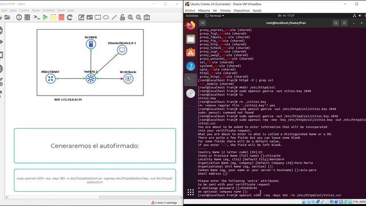Stop all nodes with red square button

(61, 18)
